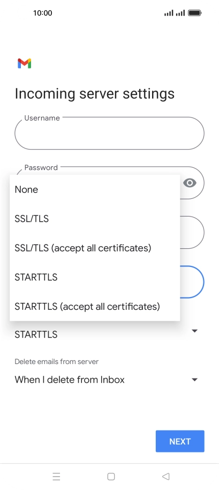Expand the security type dropdown arrow
219x490 pixels.
(x=195, y=331)
